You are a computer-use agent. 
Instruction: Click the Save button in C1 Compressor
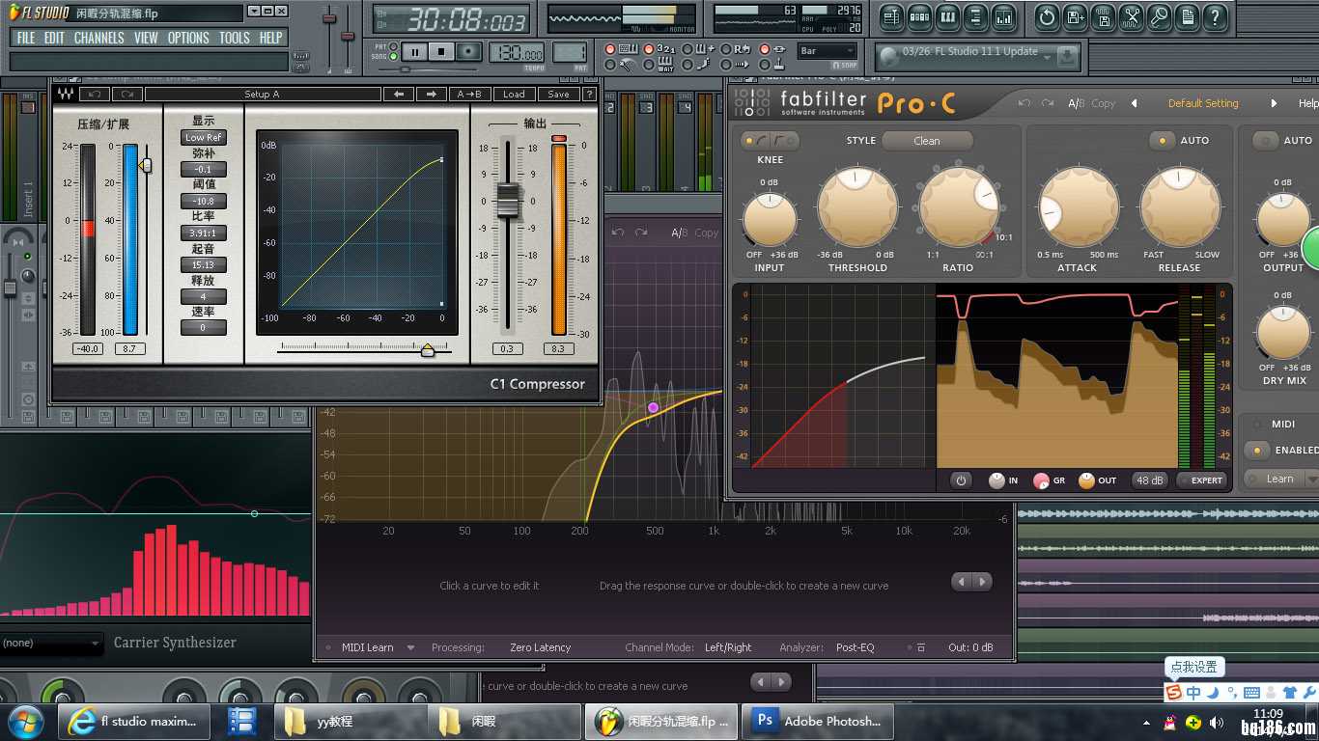(x=558, y=95)
